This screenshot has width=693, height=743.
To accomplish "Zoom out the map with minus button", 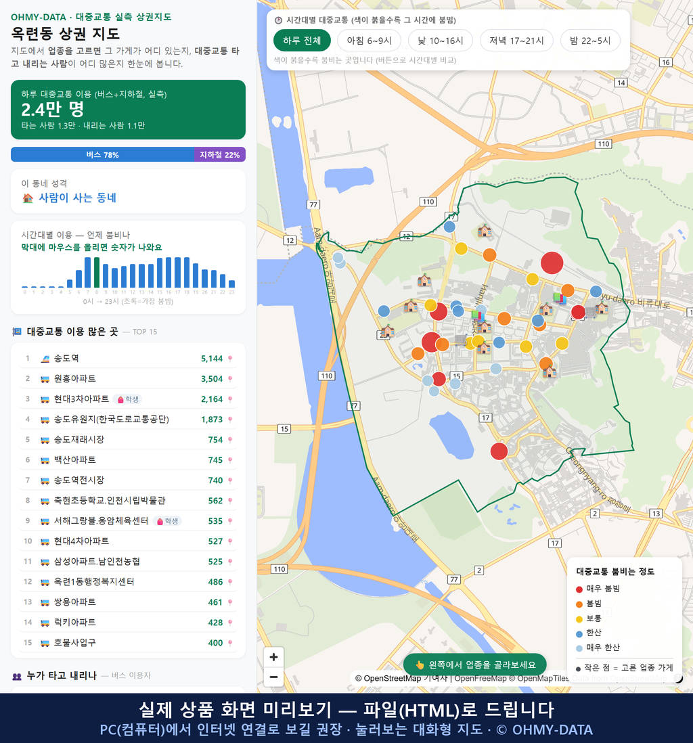I will click(x=273, y=677).
